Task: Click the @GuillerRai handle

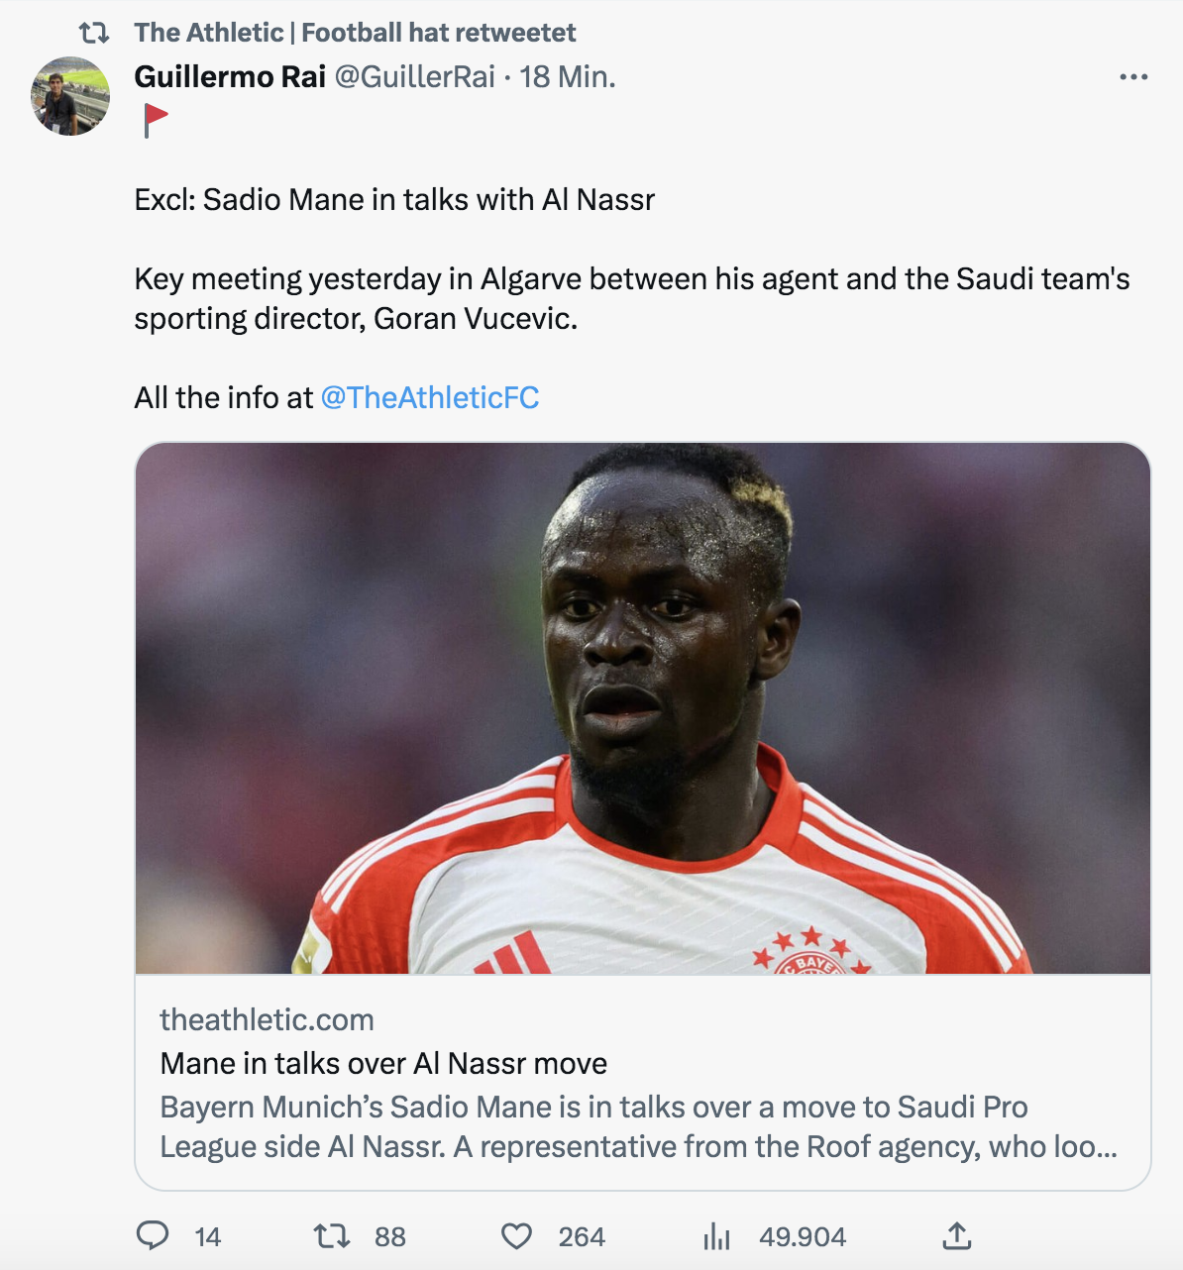Action: [x=414, y=76]
